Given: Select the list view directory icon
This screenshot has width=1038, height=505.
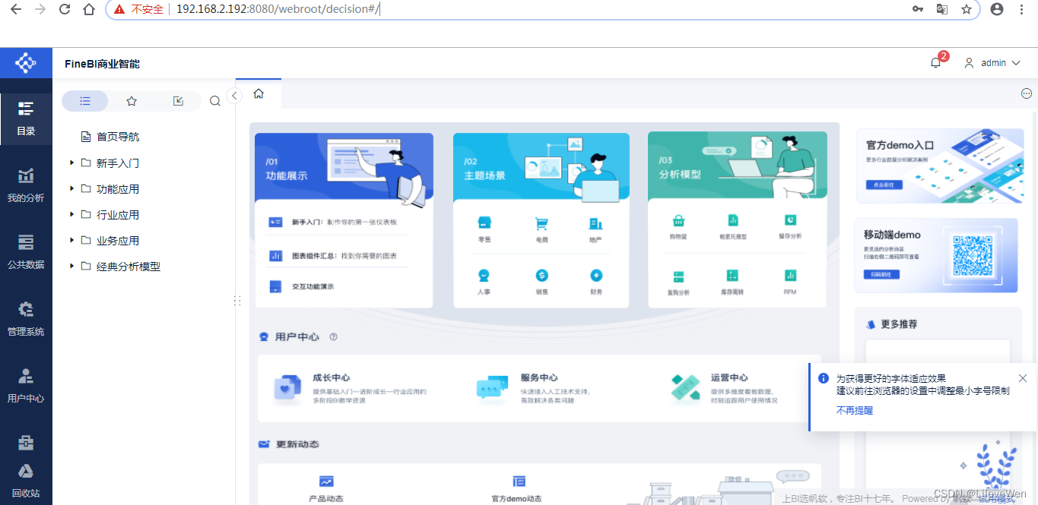Looking at the screenshot, I should click(x=85, y=101).
